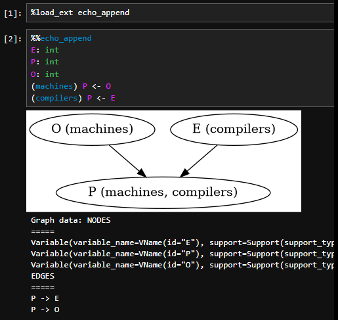Click the Variable line with id="P"
Viewport: 338px width, 320px height.
click(x=182, y=254)
